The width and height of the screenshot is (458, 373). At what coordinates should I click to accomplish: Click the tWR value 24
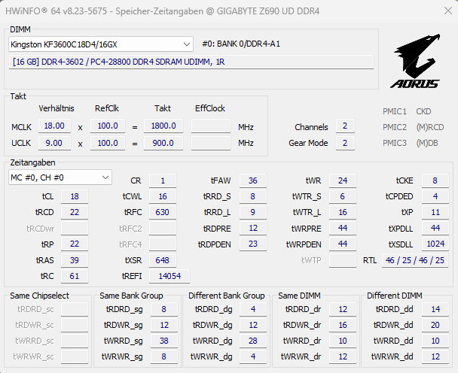pos(343,180)
